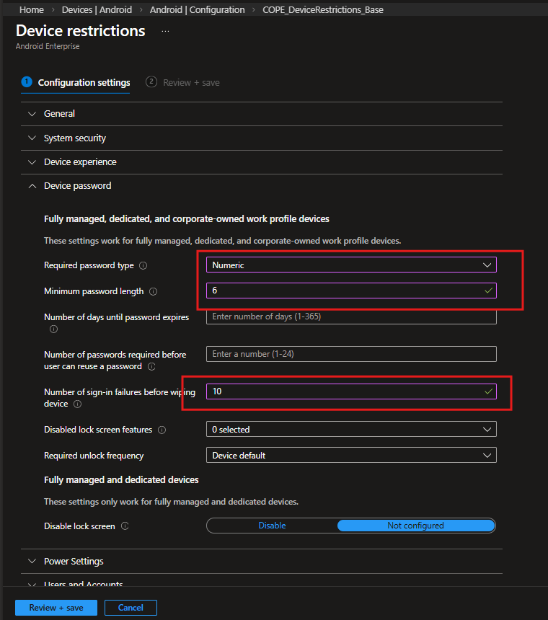Switch to the Review + save step tab
This screenshot has height=620, width=548.
coord(183,82)
